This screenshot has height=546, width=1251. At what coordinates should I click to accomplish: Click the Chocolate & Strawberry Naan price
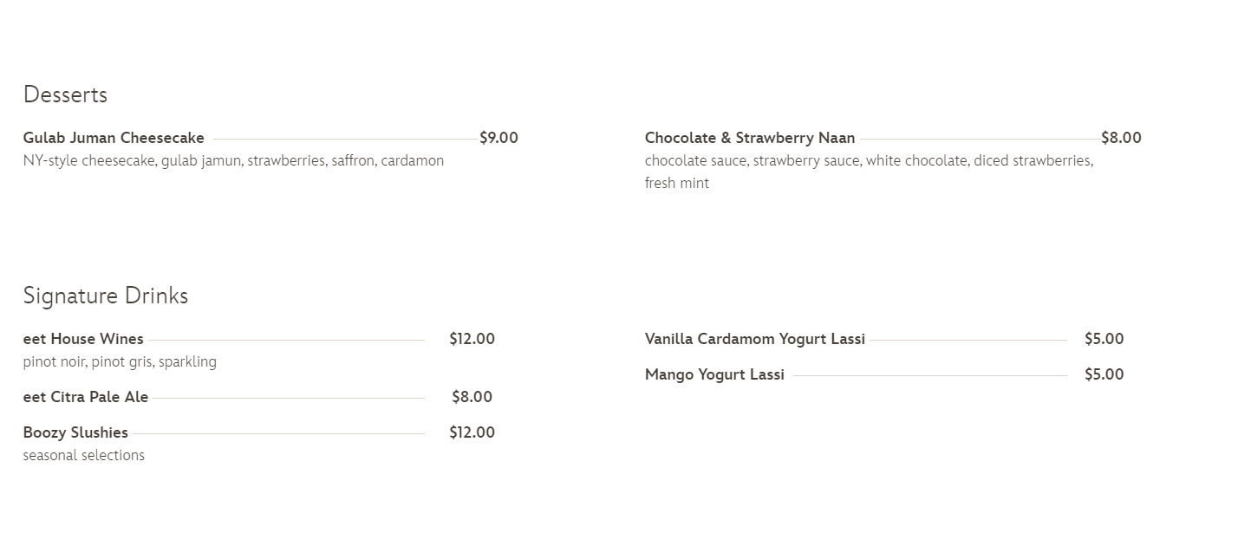1121,138
